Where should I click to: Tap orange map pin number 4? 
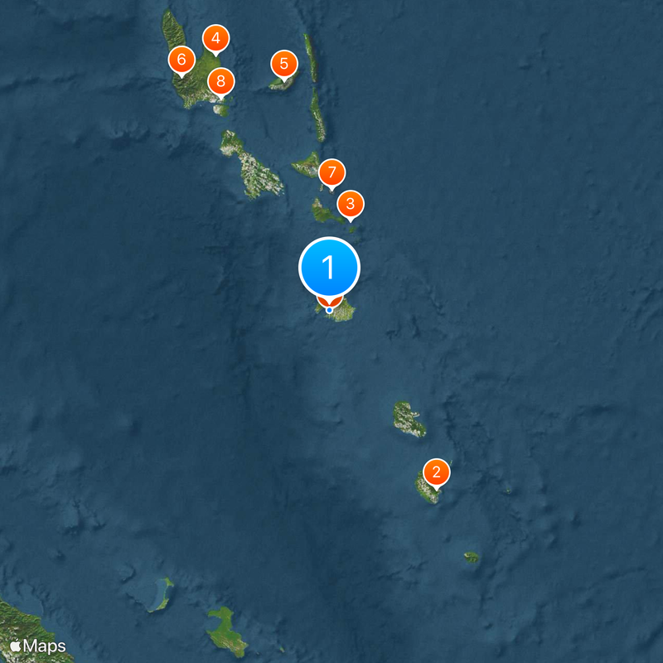215,38
